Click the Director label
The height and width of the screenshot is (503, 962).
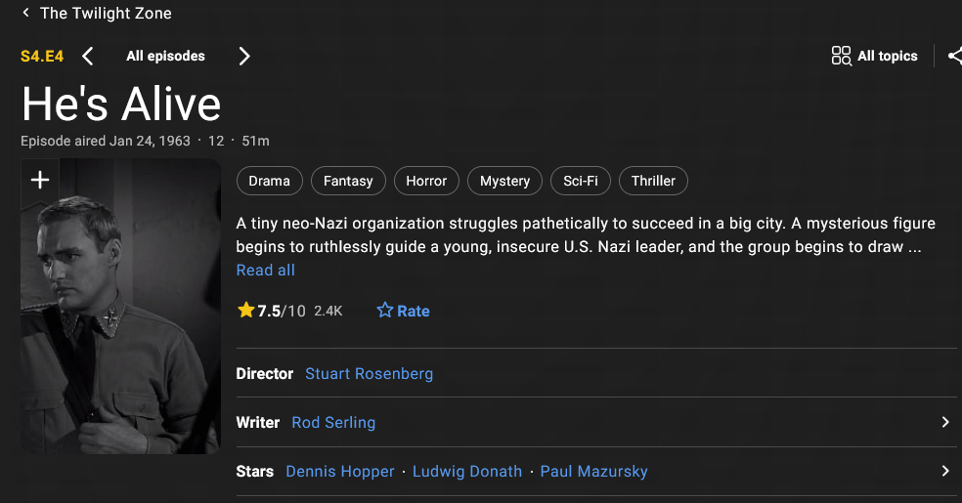pos(264,374)
